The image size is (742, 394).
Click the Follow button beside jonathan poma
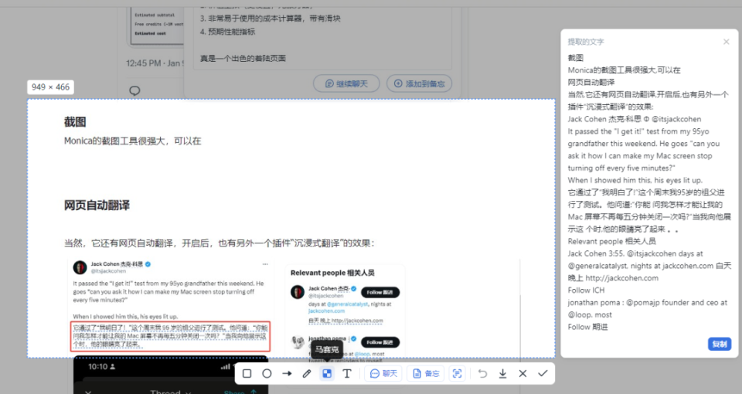coord(380,342)
